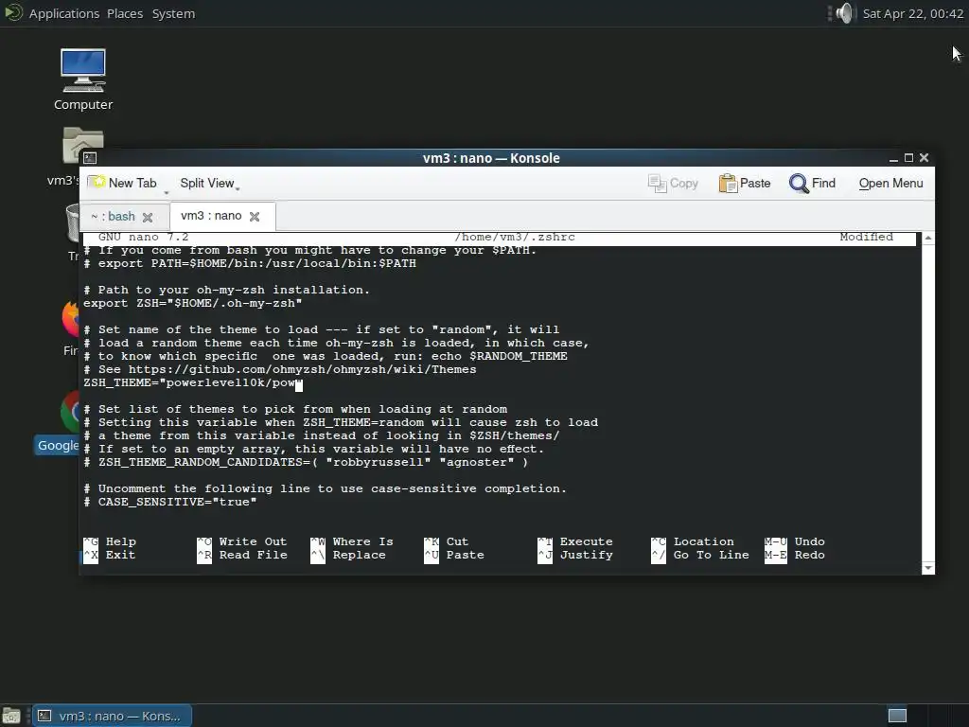The height and width of the screenshot is (727, 969).
Task: Click the Konsole window icon in title bar
Action: (90, 158)
